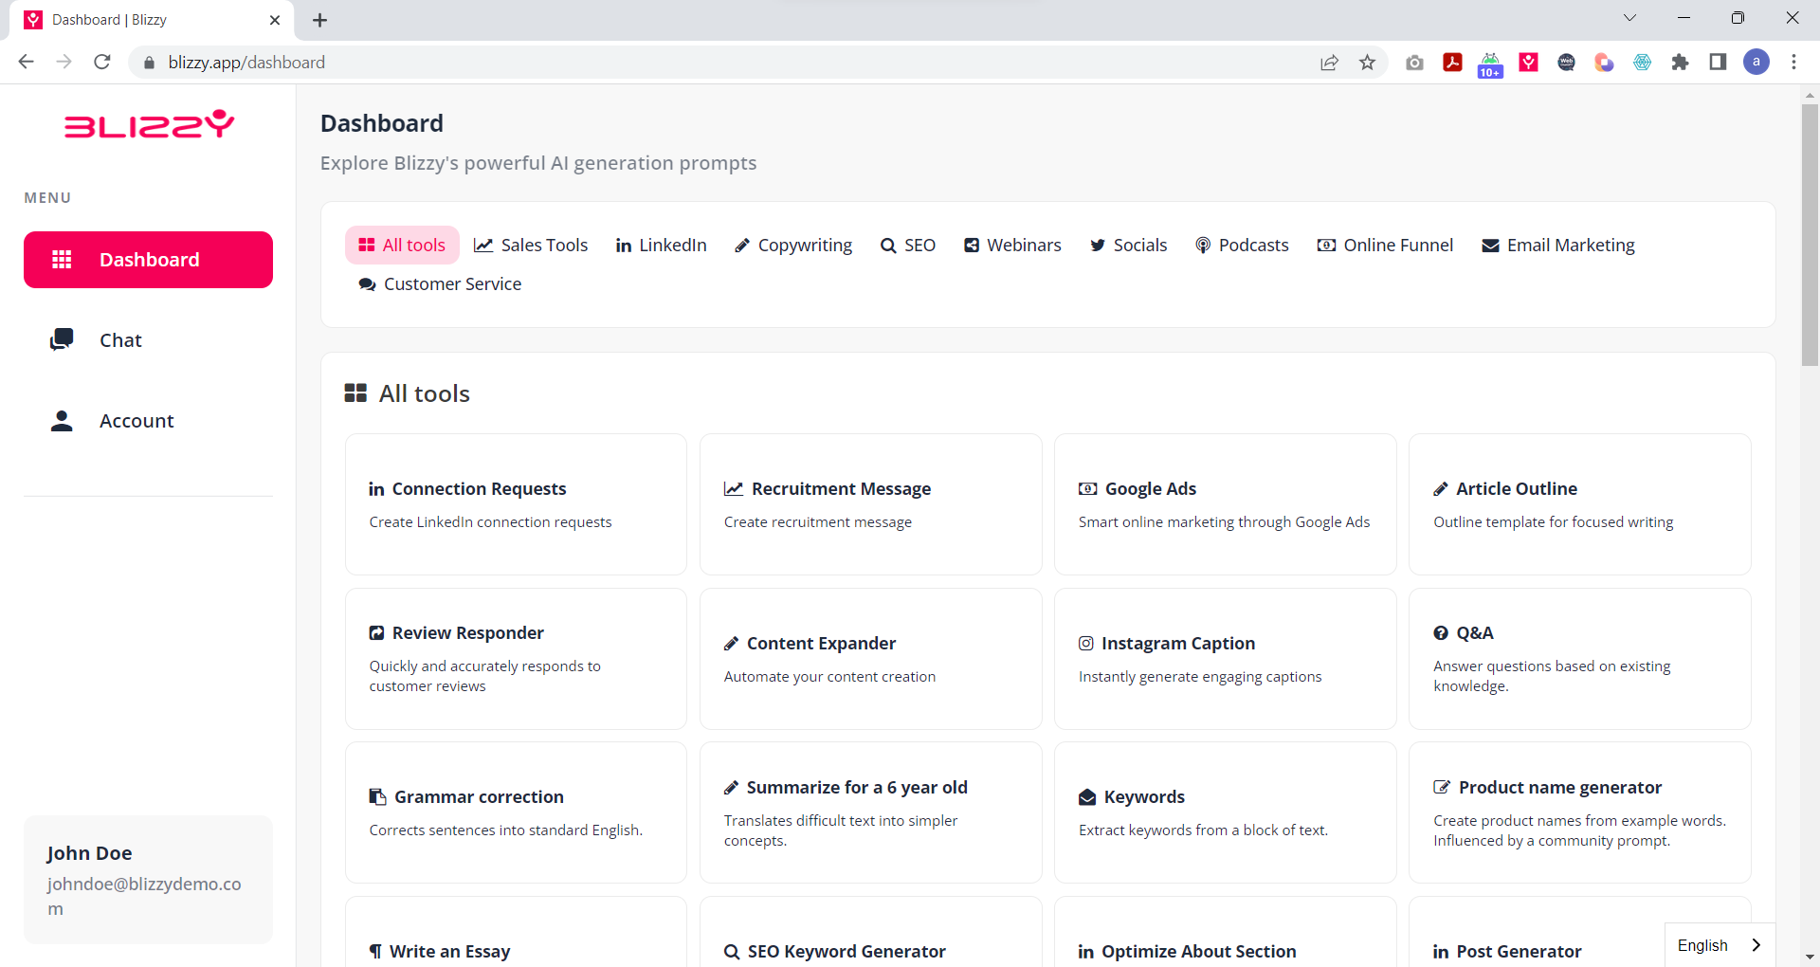Click the magnifier icon beside SEO Keyword Generator
This screenshot has width=1820, height=967.
(732, 952)
